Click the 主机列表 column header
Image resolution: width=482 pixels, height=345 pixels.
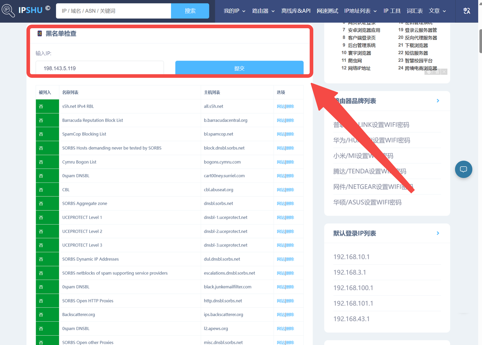pos(237,92)
